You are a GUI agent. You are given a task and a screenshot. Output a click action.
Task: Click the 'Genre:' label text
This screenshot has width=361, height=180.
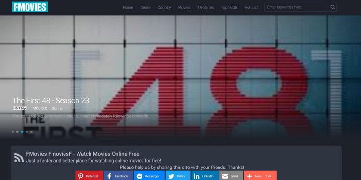point(57,108)
